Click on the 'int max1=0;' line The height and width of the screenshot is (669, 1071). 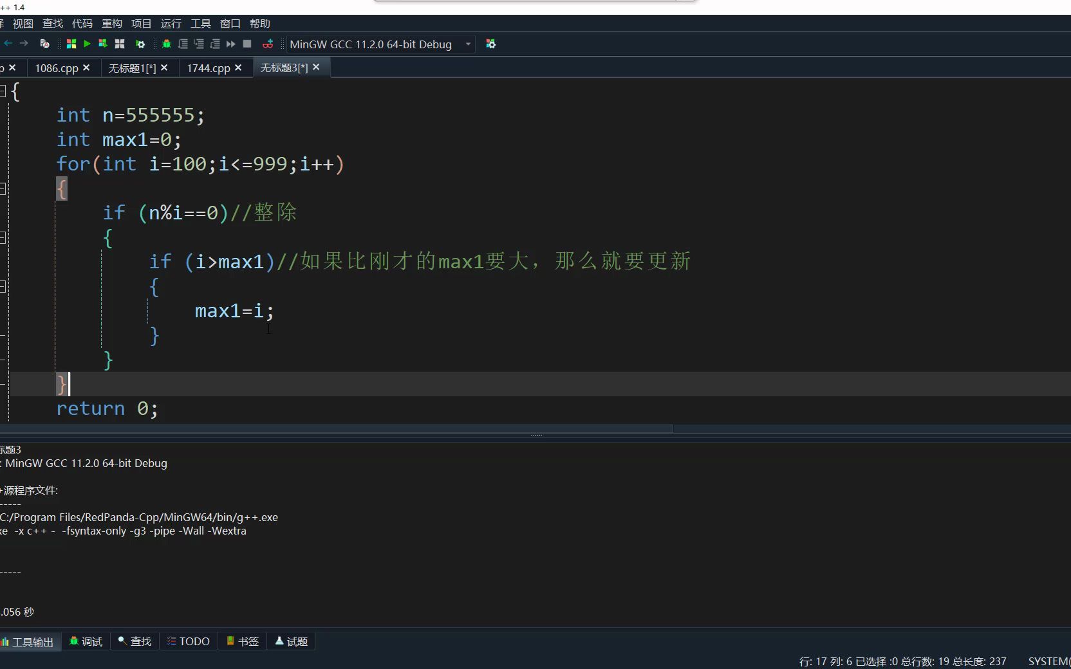pos(119,140)
